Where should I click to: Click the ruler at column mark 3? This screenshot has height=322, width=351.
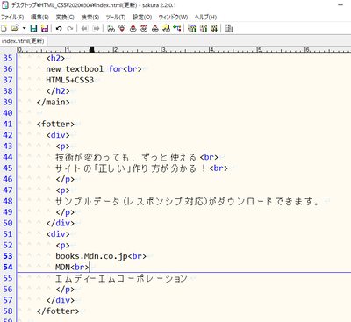(x=163, y=49)
